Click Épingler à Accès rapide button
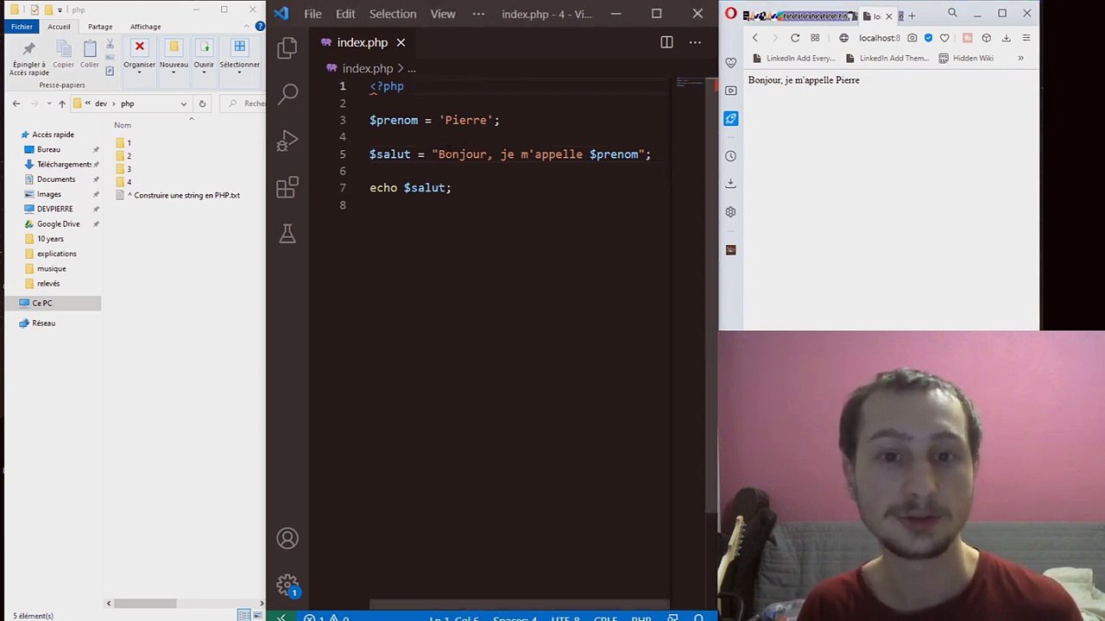 click(28, 58)
